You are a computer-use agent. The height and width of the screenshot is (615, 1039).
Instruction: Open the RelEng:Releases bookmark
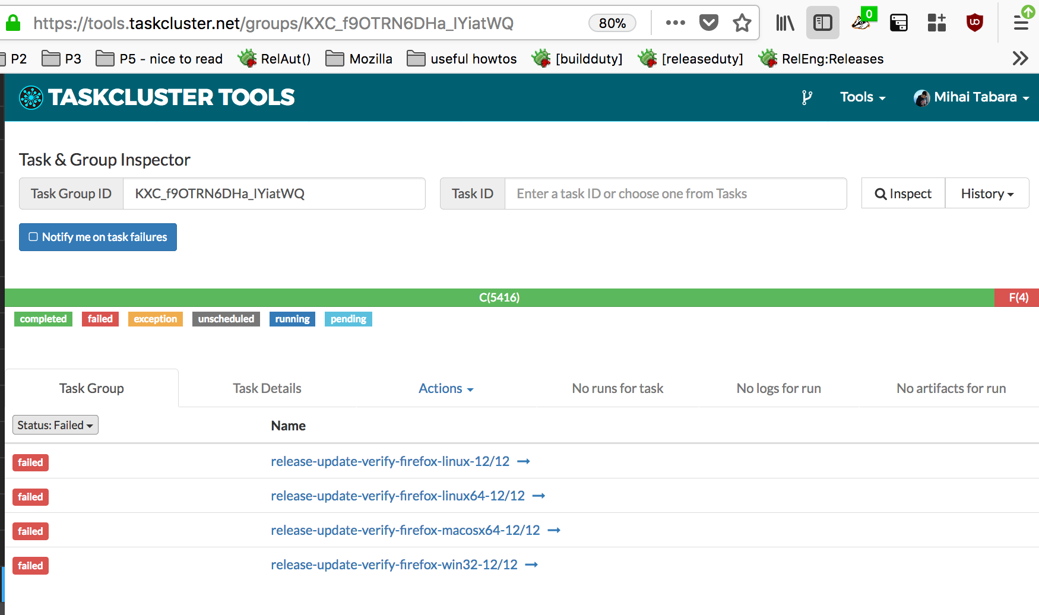coord(821,58)
